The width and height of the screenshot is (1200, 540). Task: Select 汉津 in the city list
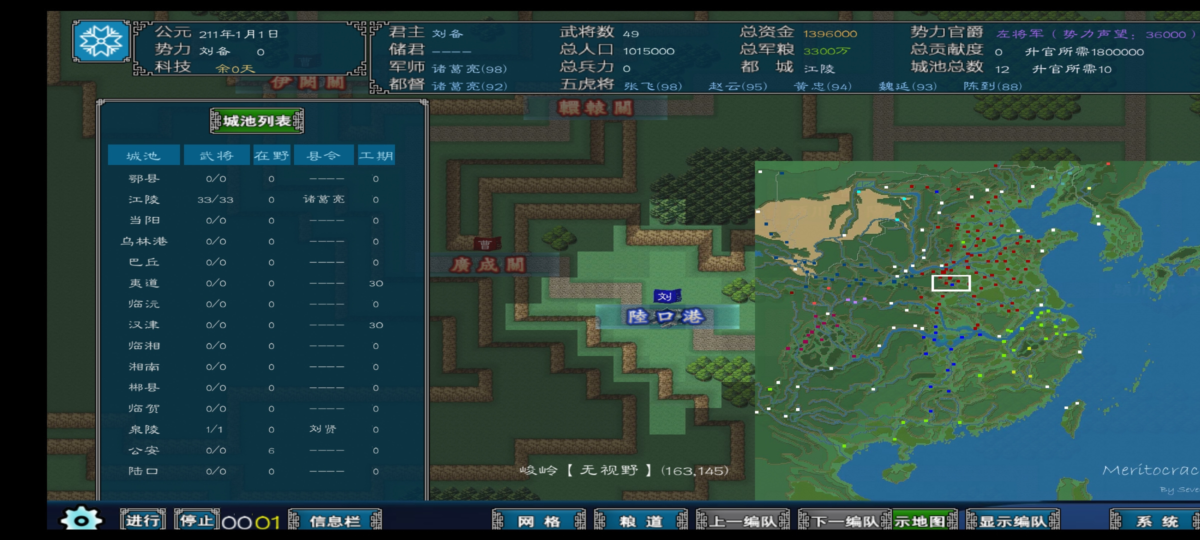coord(144,324)
